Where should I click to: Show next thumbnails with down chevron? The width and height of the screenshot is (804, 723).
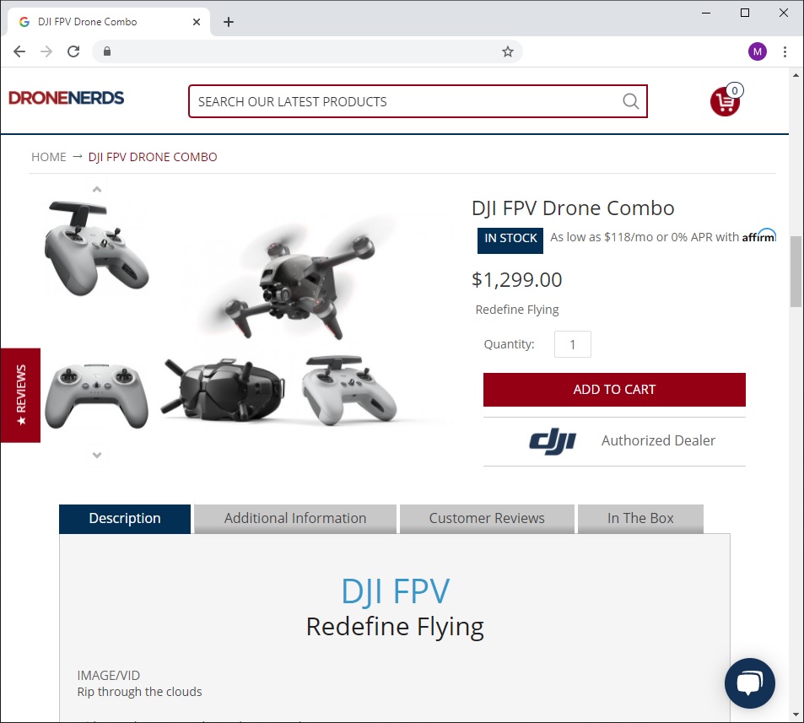[x=97, y=455]
